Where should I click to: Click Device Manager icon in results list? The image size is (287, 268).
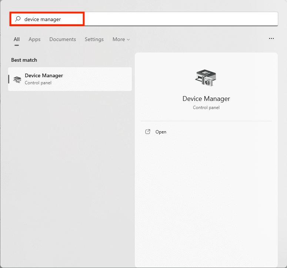17,79
